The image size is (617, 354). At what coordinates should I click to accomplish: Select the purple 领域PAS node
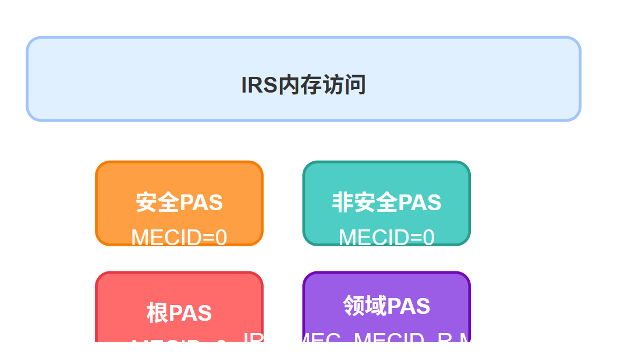click(386, 306)
